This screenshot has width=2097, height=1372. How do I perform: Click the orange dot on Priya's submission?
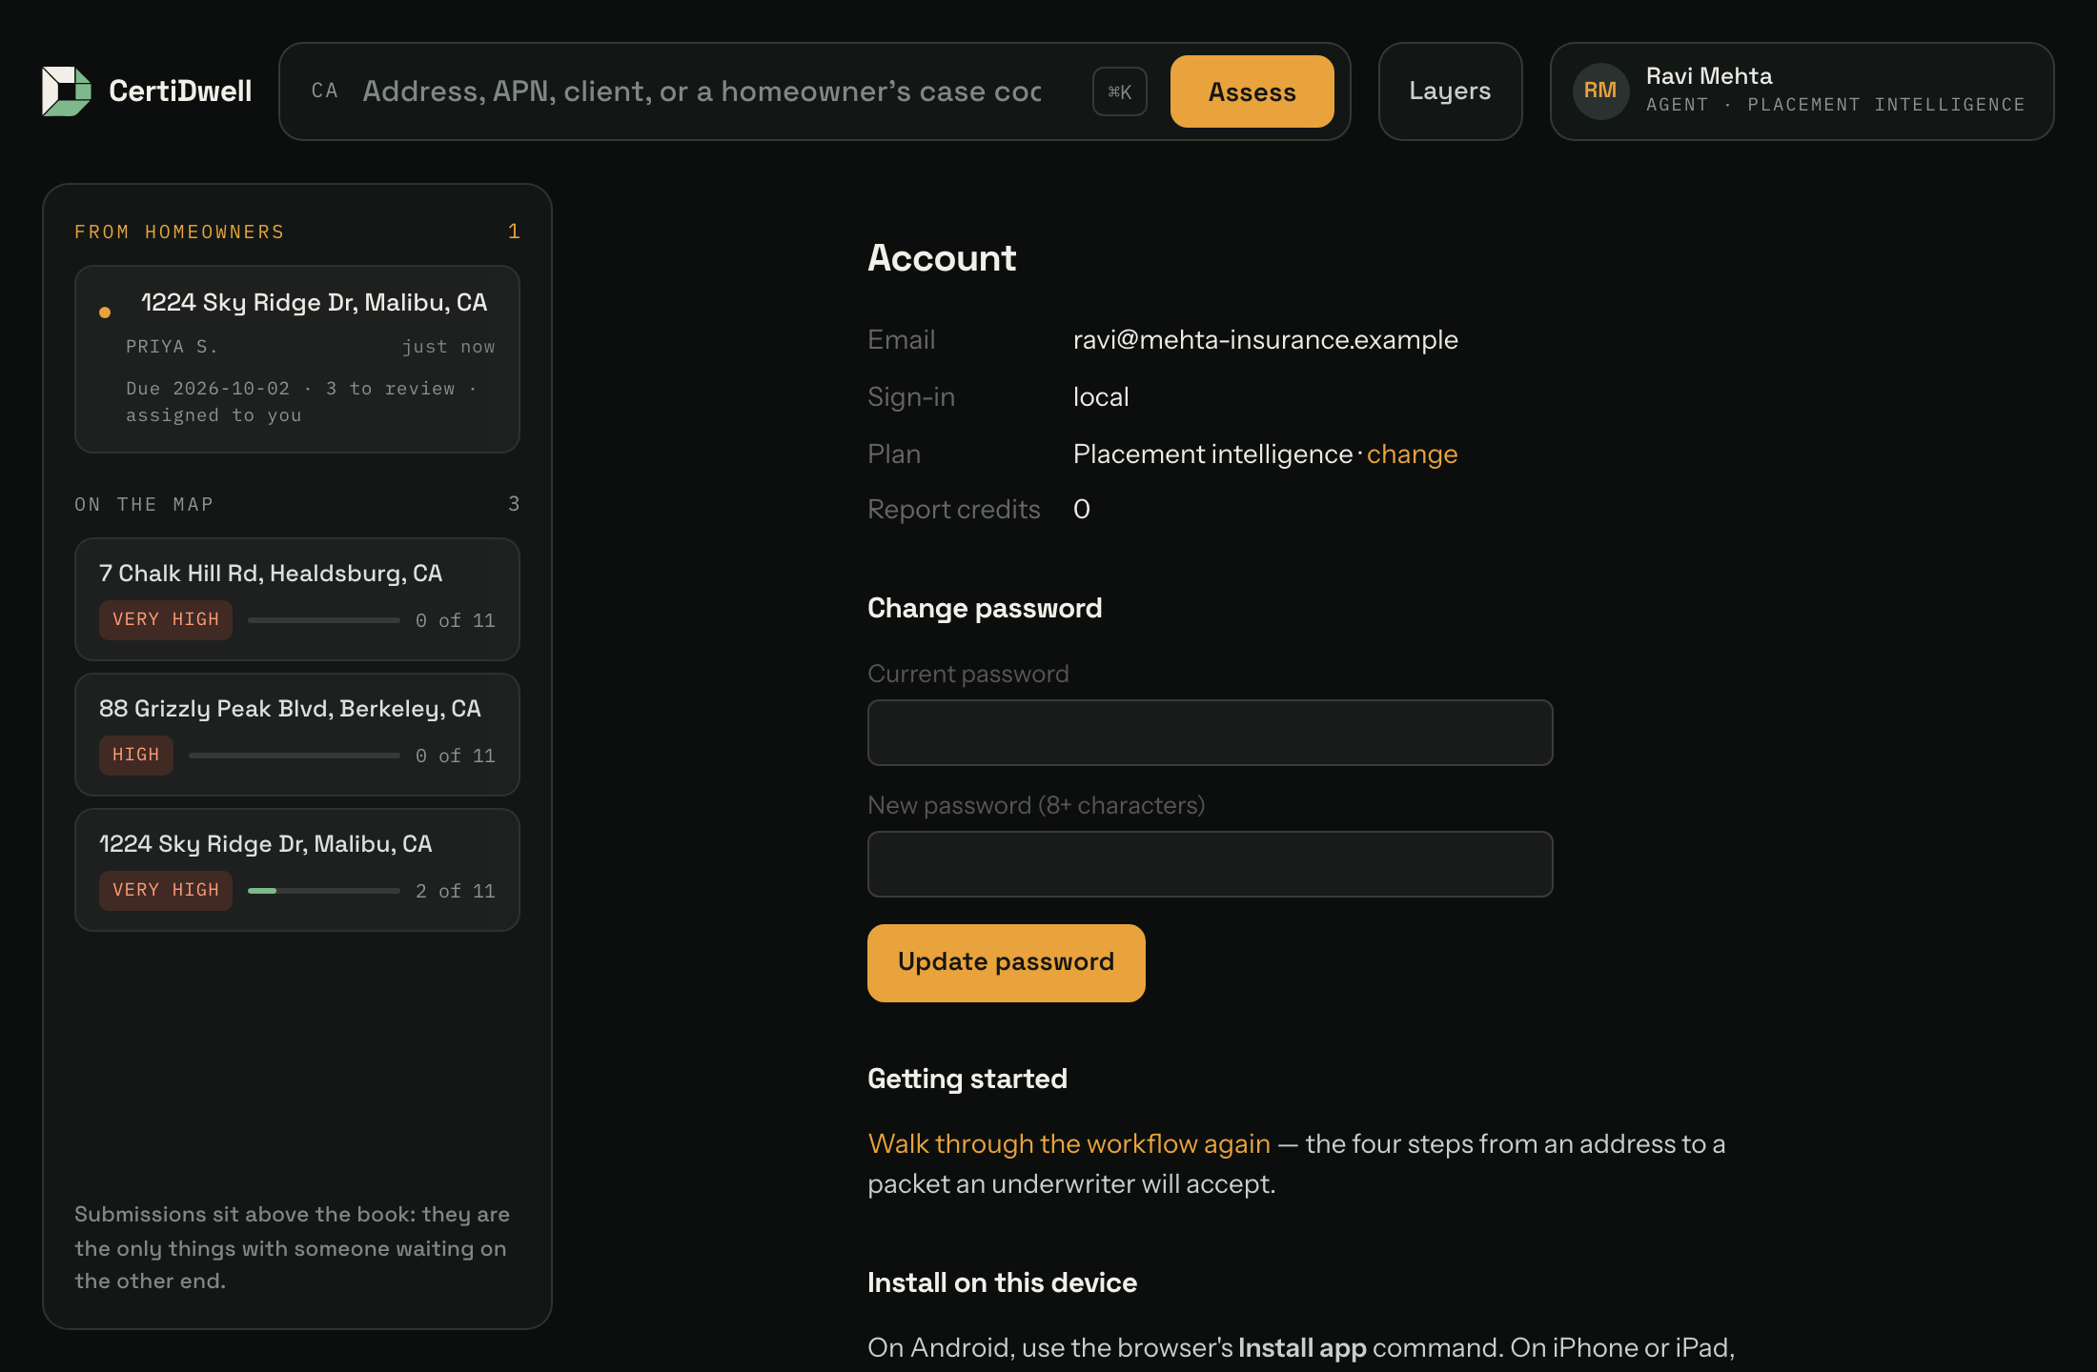[105, 313]
